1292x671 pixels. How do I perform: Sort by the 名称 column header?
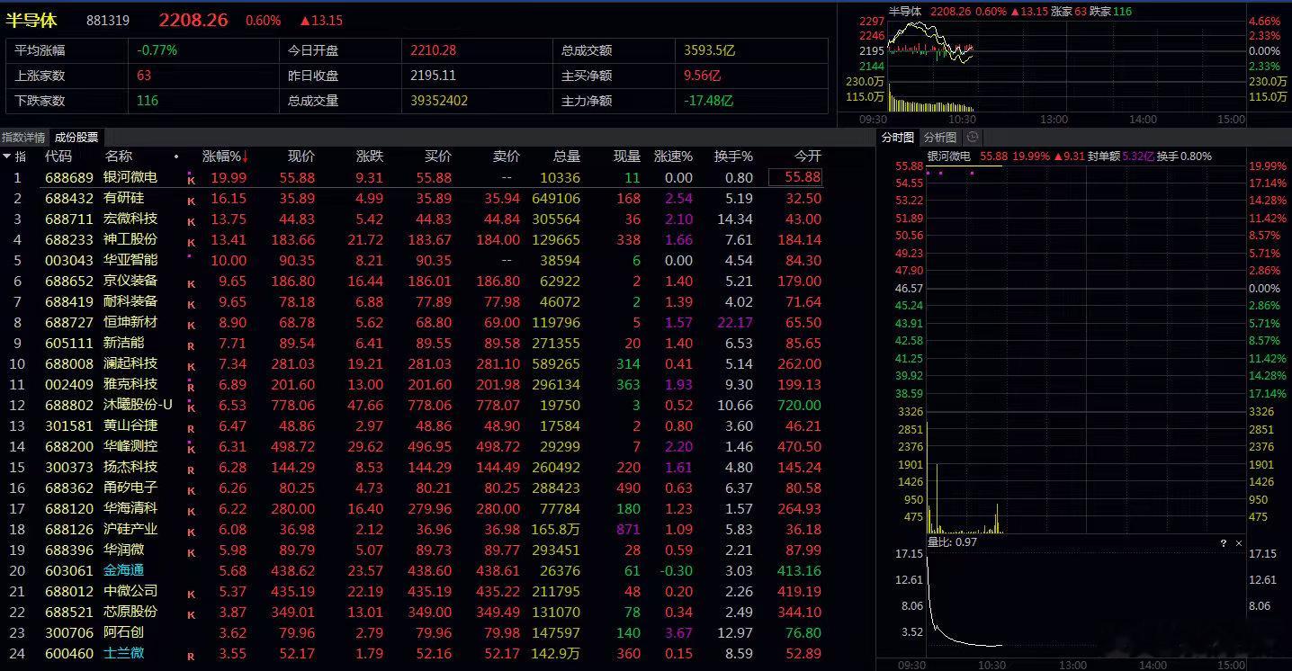coord(119,157)
